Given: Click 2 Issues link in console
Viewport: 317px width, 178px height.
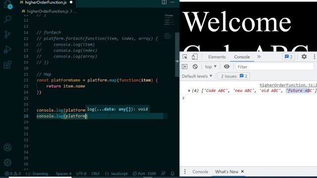Looking at the screenshot, I should (x=234, y=76).
